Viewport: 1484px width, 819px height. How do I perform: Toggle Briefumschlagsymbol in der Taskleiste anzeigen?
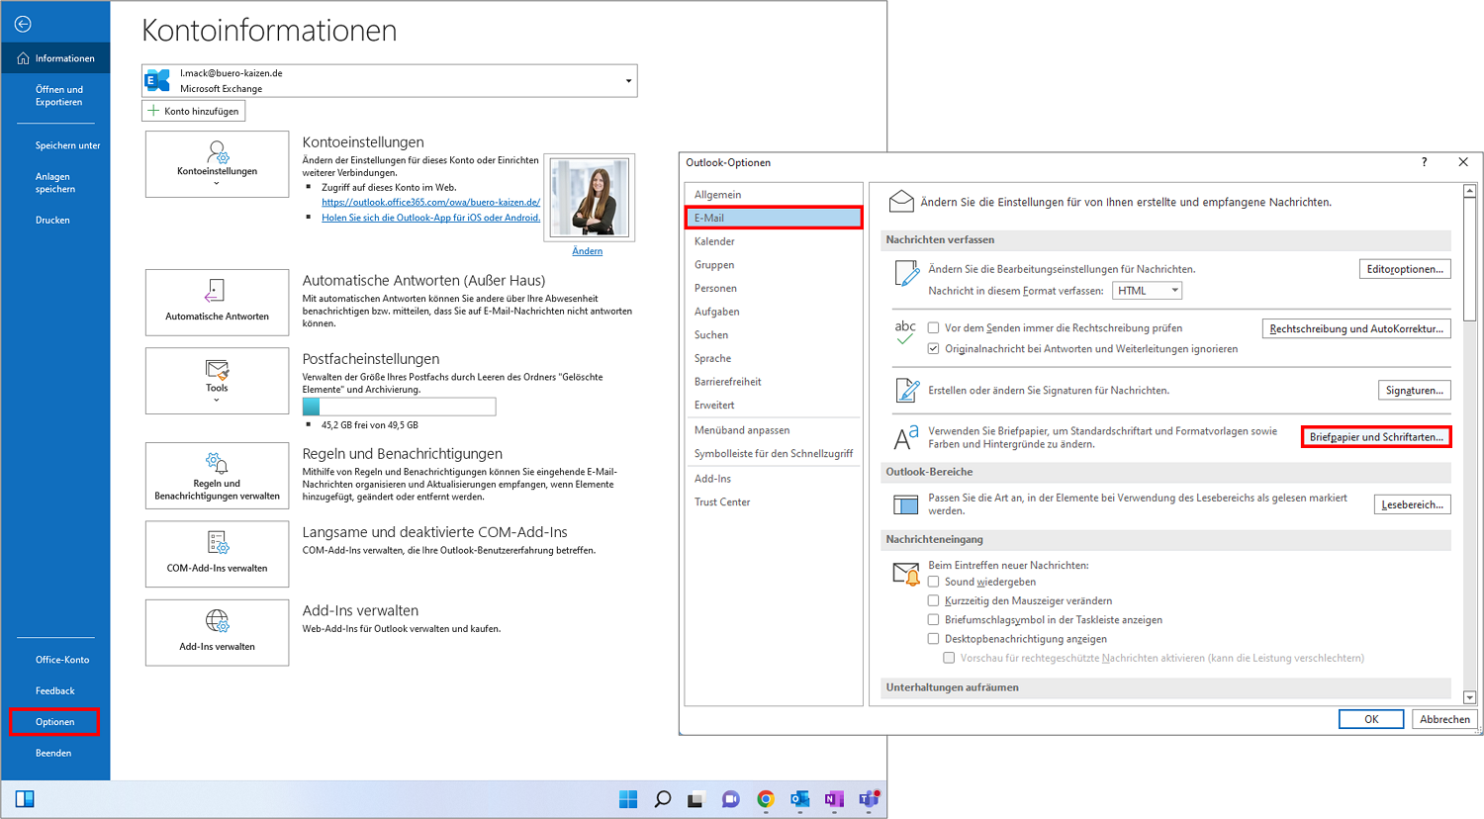click(x=933, y=620)
